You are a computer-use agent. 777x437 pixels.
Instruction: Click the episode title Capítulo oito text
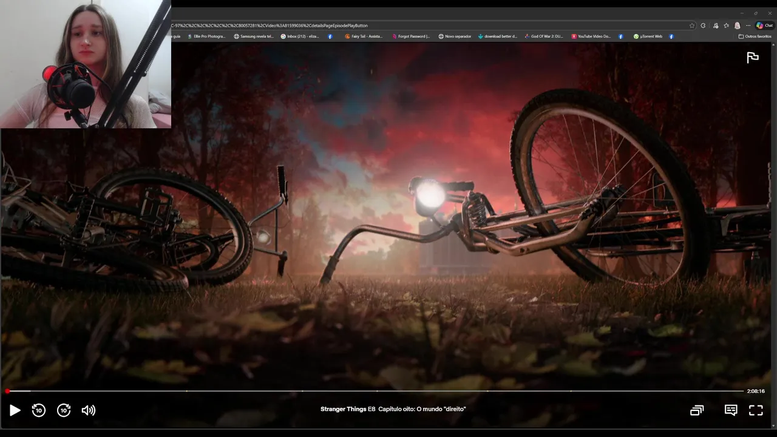pos(422,409)
